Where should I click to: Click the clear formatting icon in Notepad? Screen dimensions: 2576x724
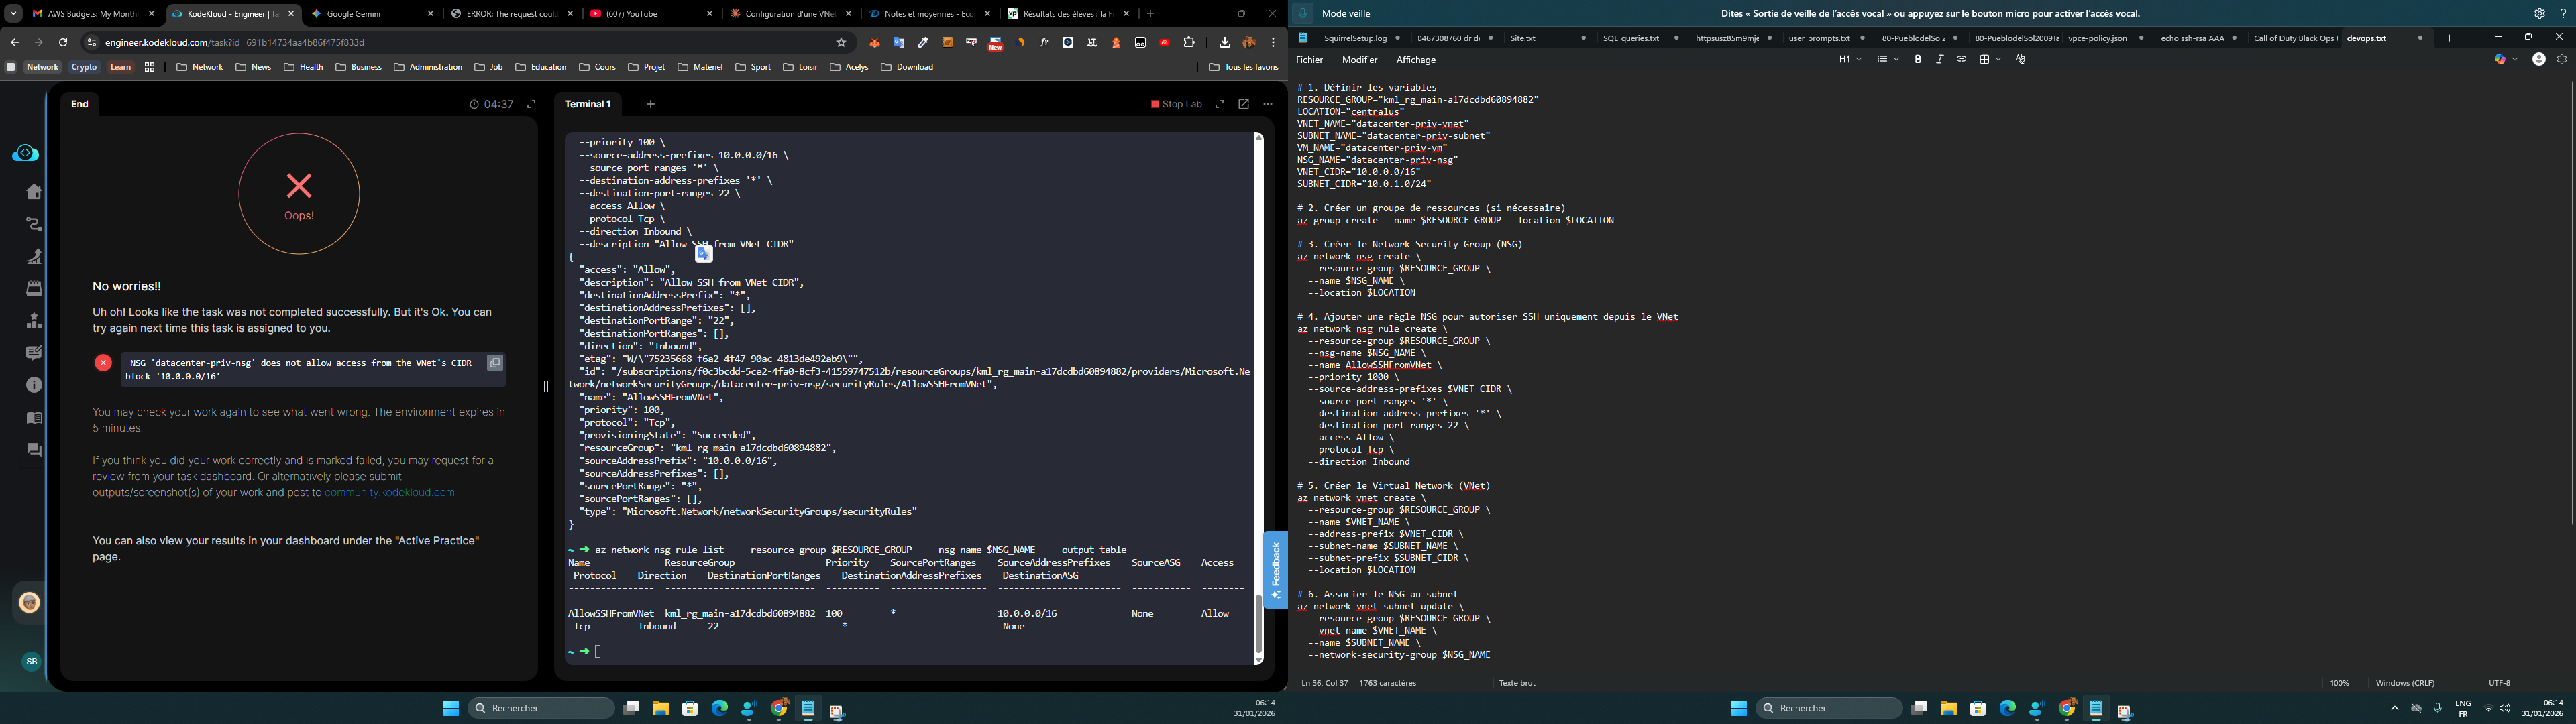click(2020, 60)
